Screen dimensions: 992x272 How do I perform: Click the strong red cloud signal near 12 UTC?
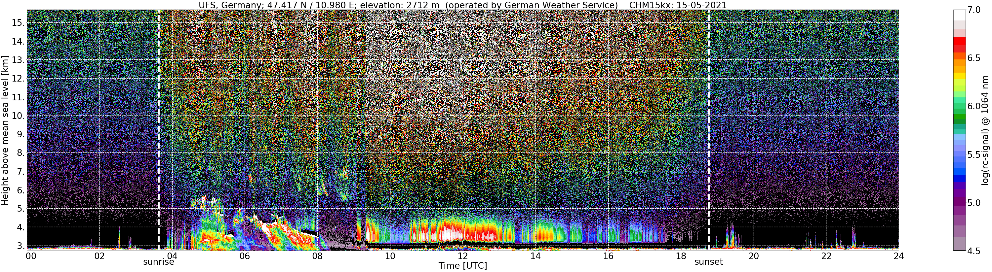click(x=462, y=232)
